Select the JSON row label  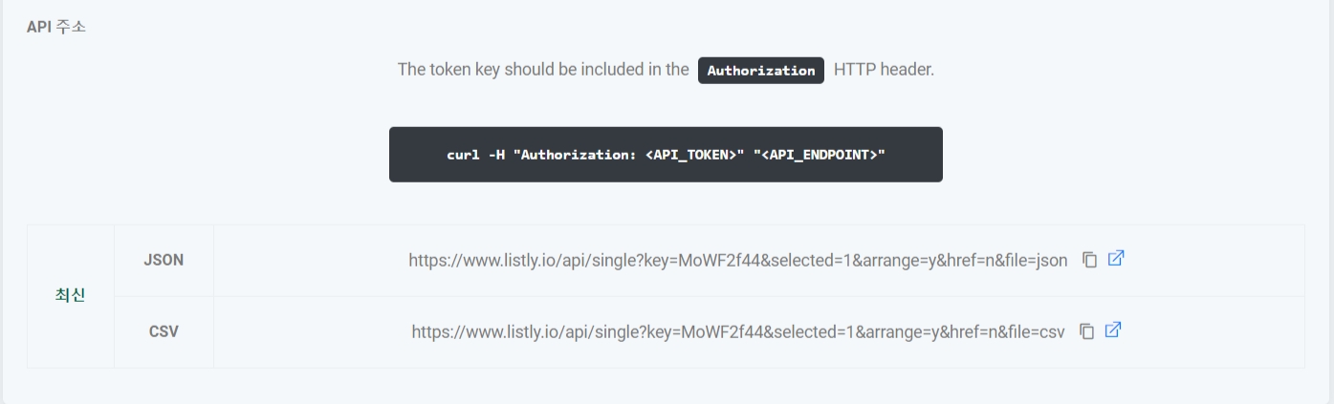[x=164, y=261]
